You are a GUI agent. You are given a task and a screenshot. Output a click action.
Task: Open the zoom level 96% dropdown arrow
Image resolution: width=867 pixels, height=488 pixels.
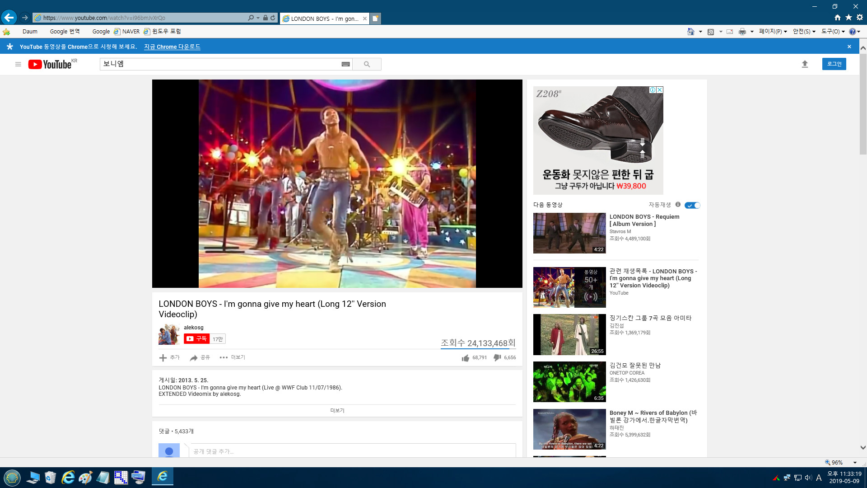854,463
